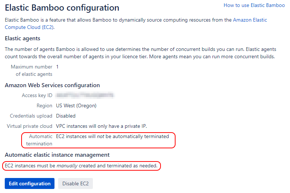Click the Automatic termination label
290x193 pixels.
[39, 140]
